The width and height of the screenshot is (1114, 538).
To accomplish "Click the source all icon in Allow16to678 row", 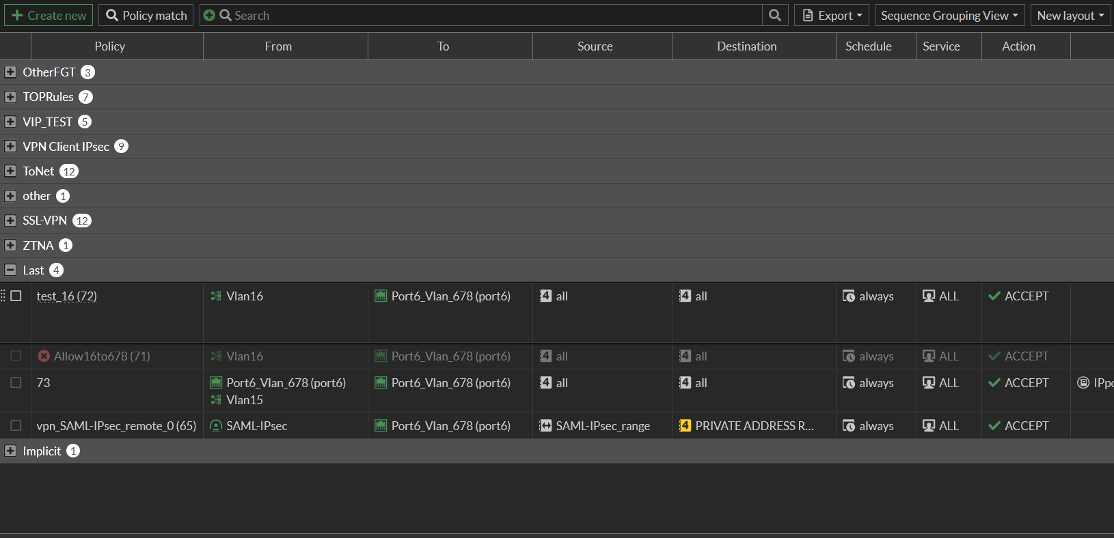I will click(545, 356).
